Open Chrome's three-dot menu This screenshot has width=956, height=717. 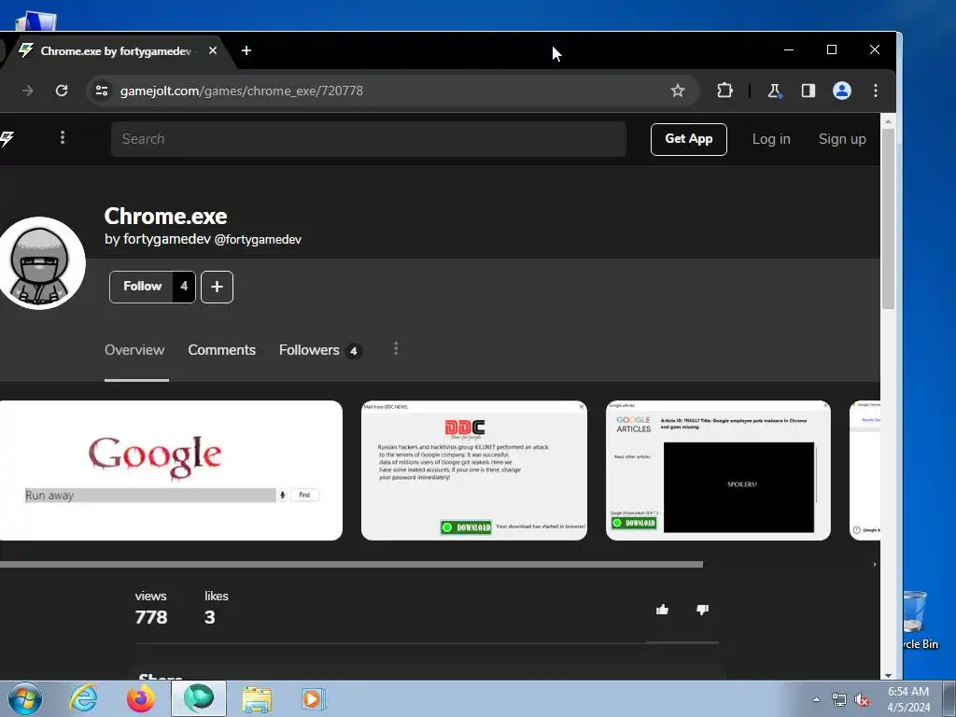click(876, 91)
